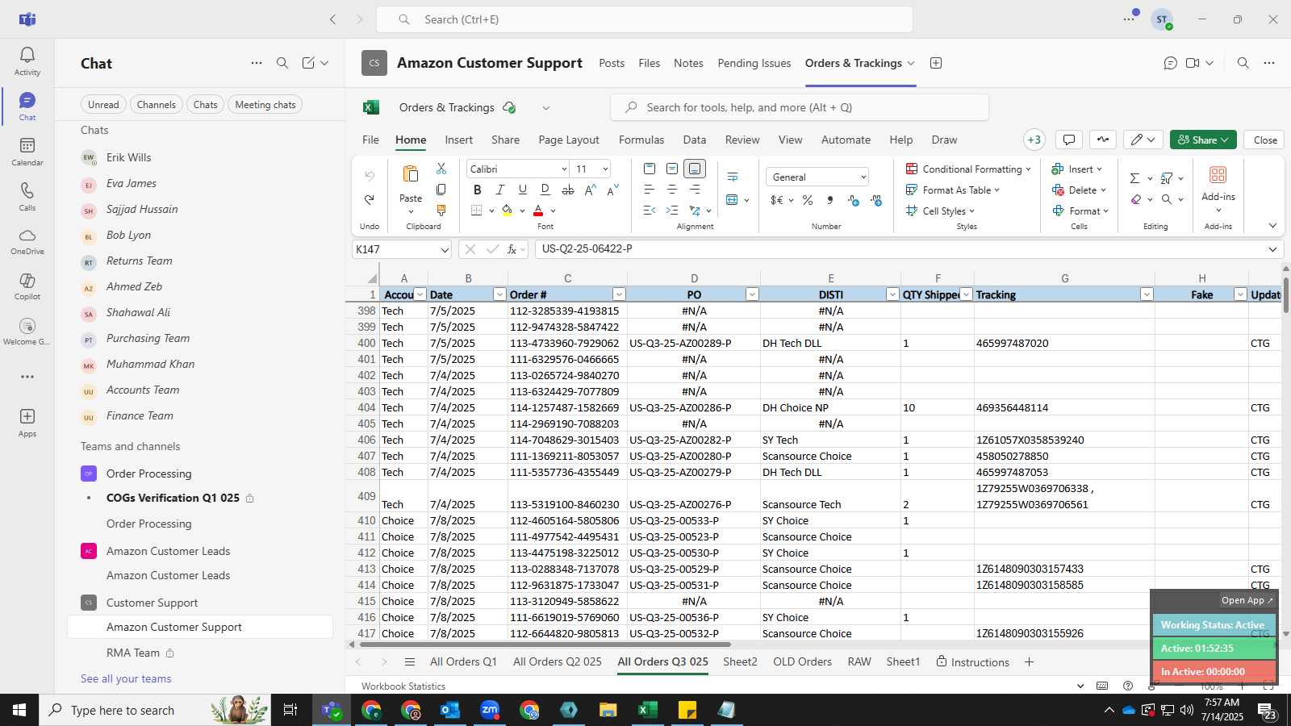
Task: Click the Close button in Excel
Action: (x=1265, y=140)
